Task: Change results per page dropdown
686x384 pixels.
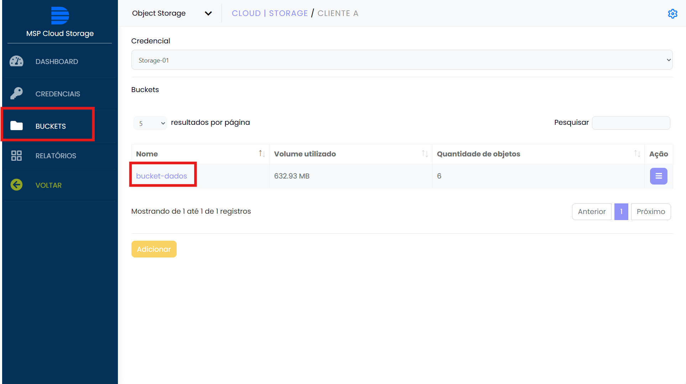Action: click(150, 123)
